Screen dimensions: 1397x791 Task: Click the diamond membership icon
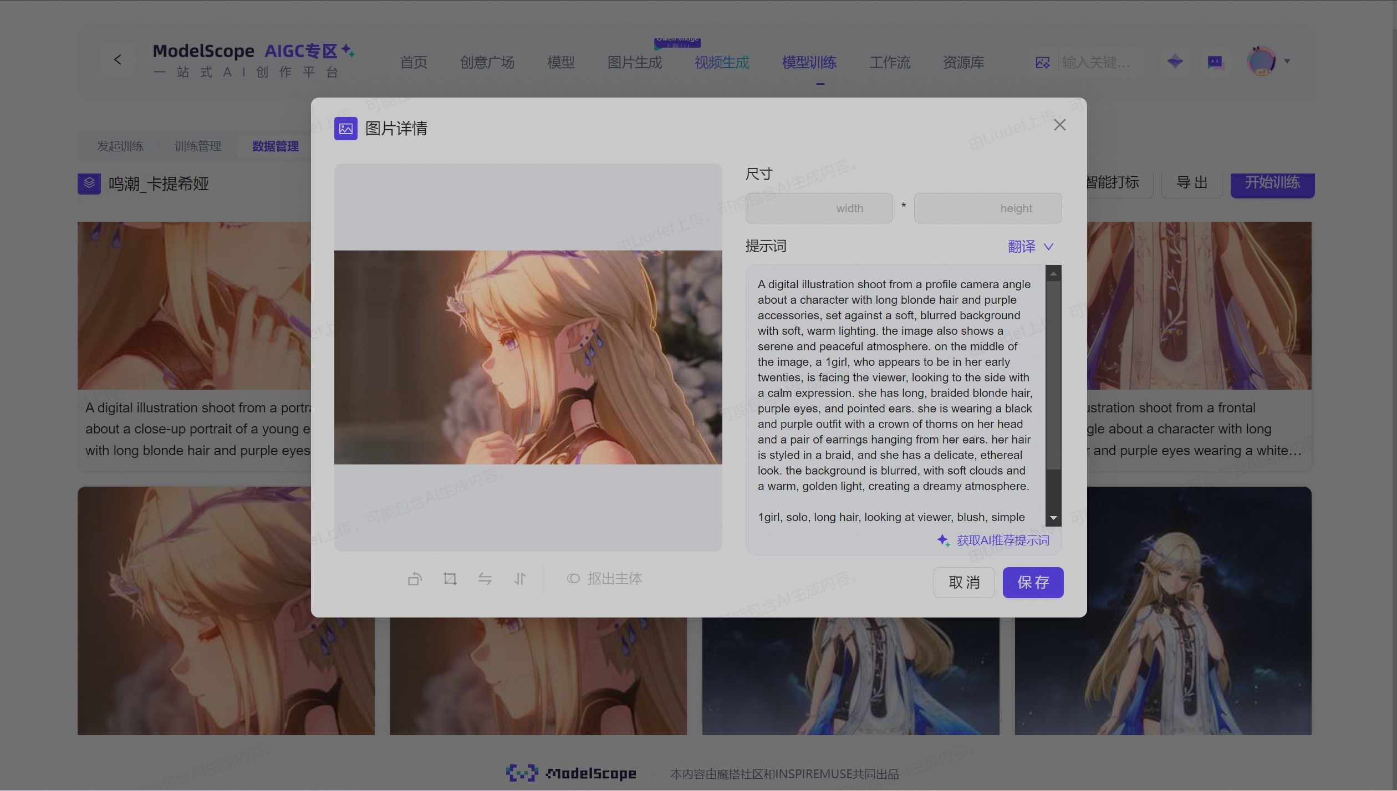tap(1175, 62)
